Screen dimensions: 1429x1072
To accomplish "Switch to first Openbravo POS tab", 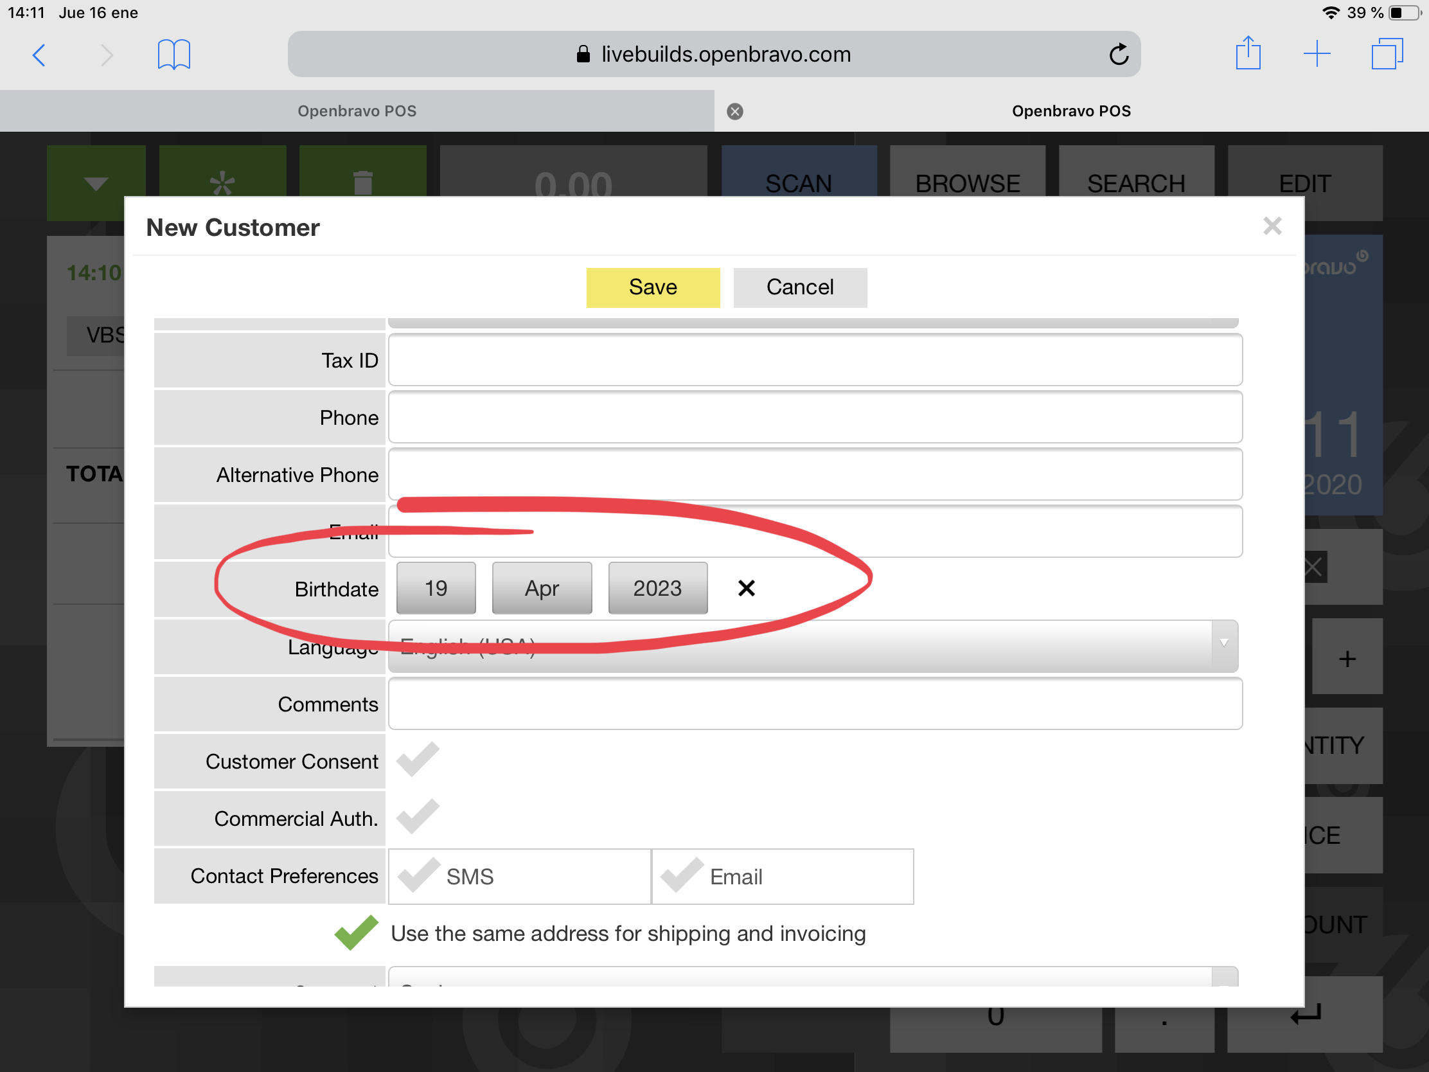I will click(357, 111).
